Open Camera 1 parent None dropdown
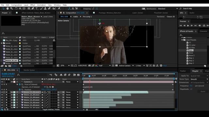 point(72,82)
